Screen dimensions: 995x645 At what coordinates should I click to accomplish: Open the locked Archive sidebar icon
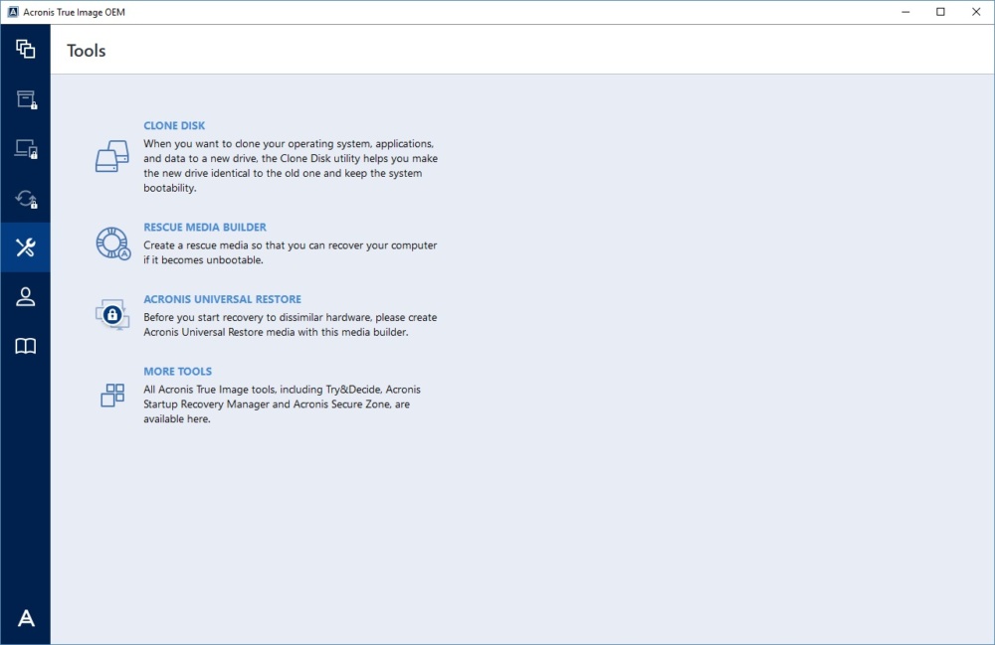[x=26, y=99]
